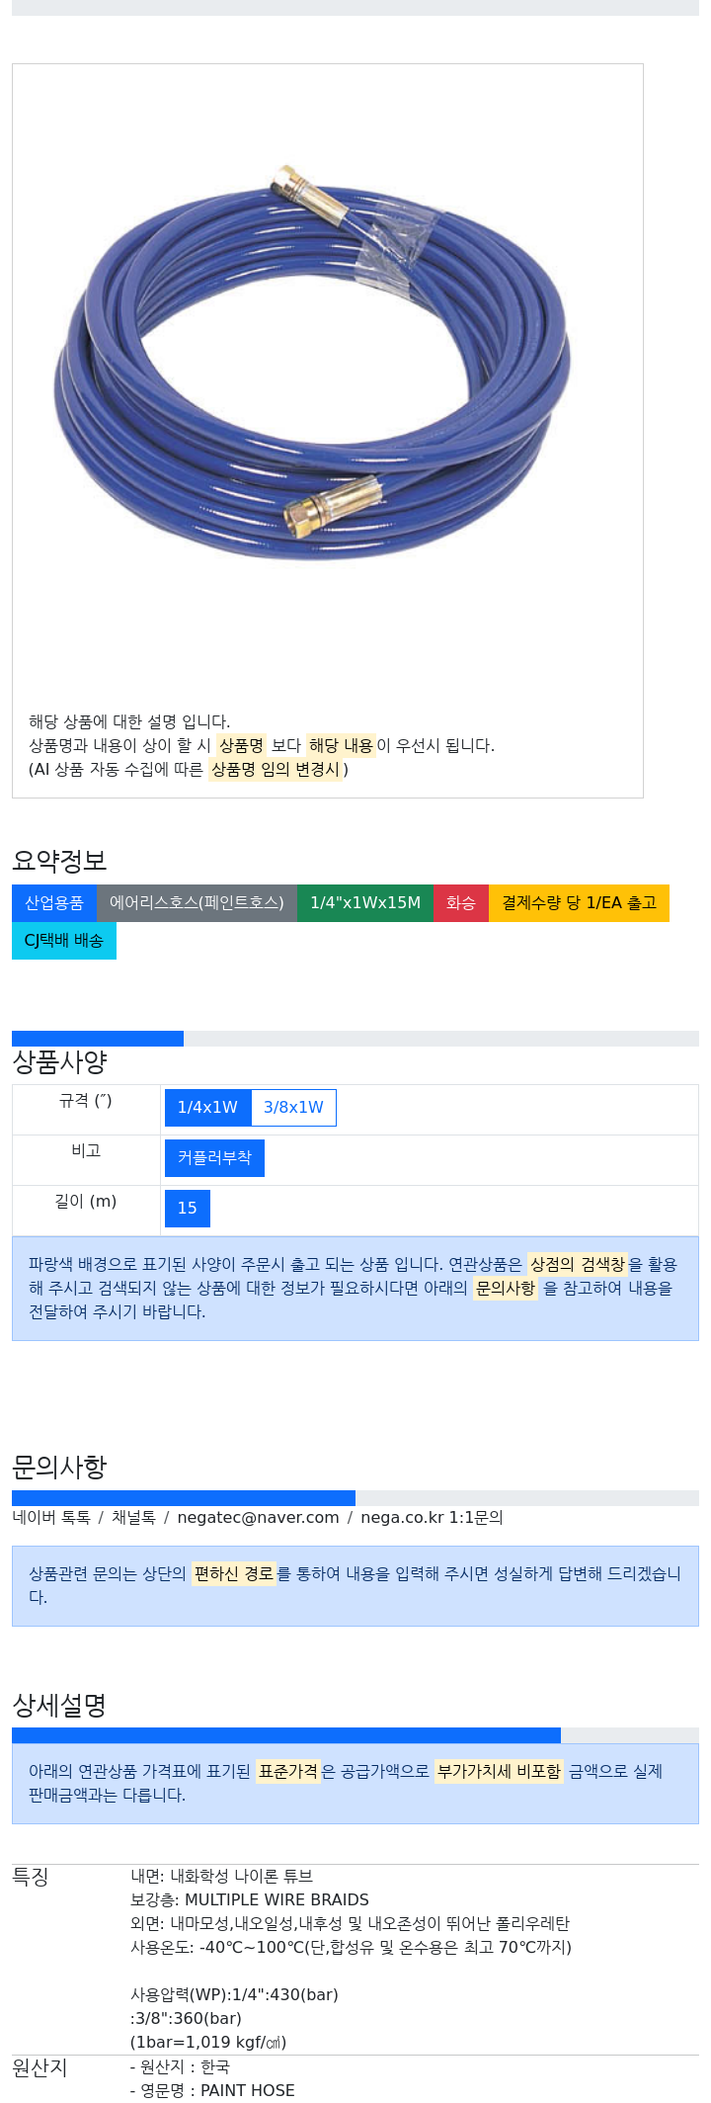The height and width of the screenshot is (2103, 711).
Task: Click the 상세설명 section heading
Action: (x=59, y=1706)
